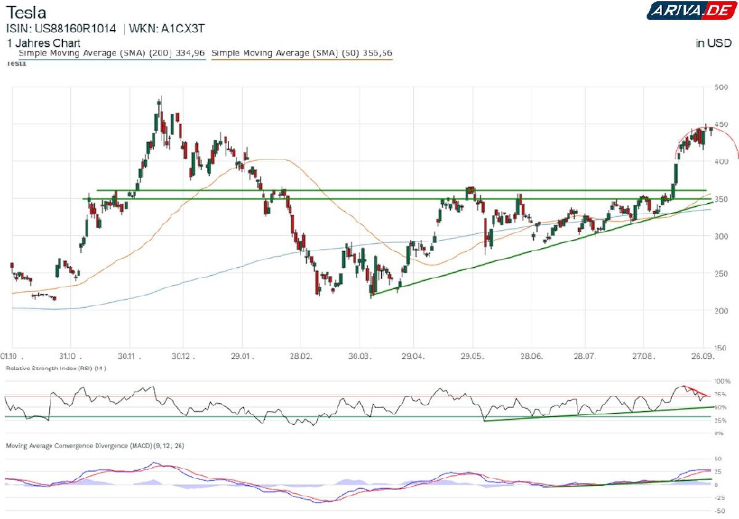The width and height of the screenshot is (739, 519).
Task: Select the ISIN: US88160R1014 text
Action: [x=61, y=28]
